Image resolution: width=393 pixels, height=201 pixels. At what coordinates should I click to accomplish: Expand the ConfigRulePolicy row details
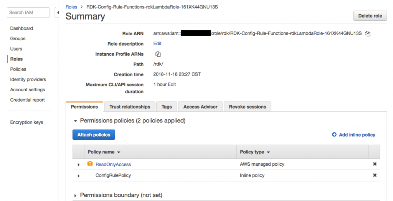pos(78,176)
